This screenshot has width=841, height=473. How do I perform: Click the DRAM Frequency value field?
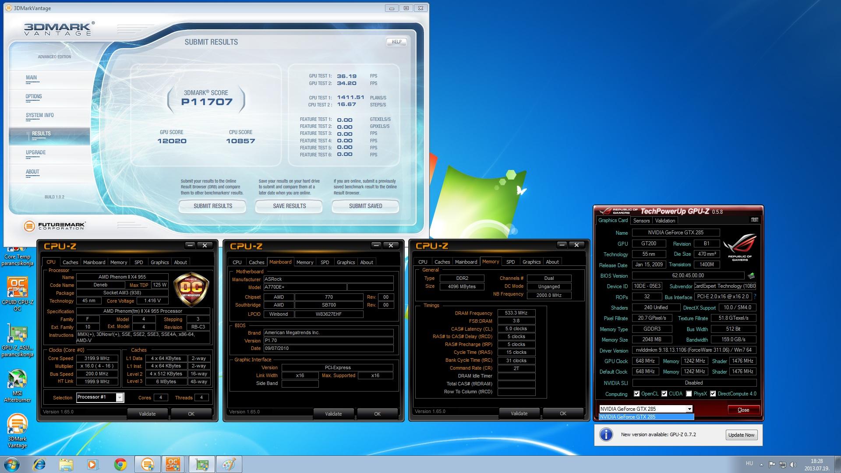[x=516, y=313]
